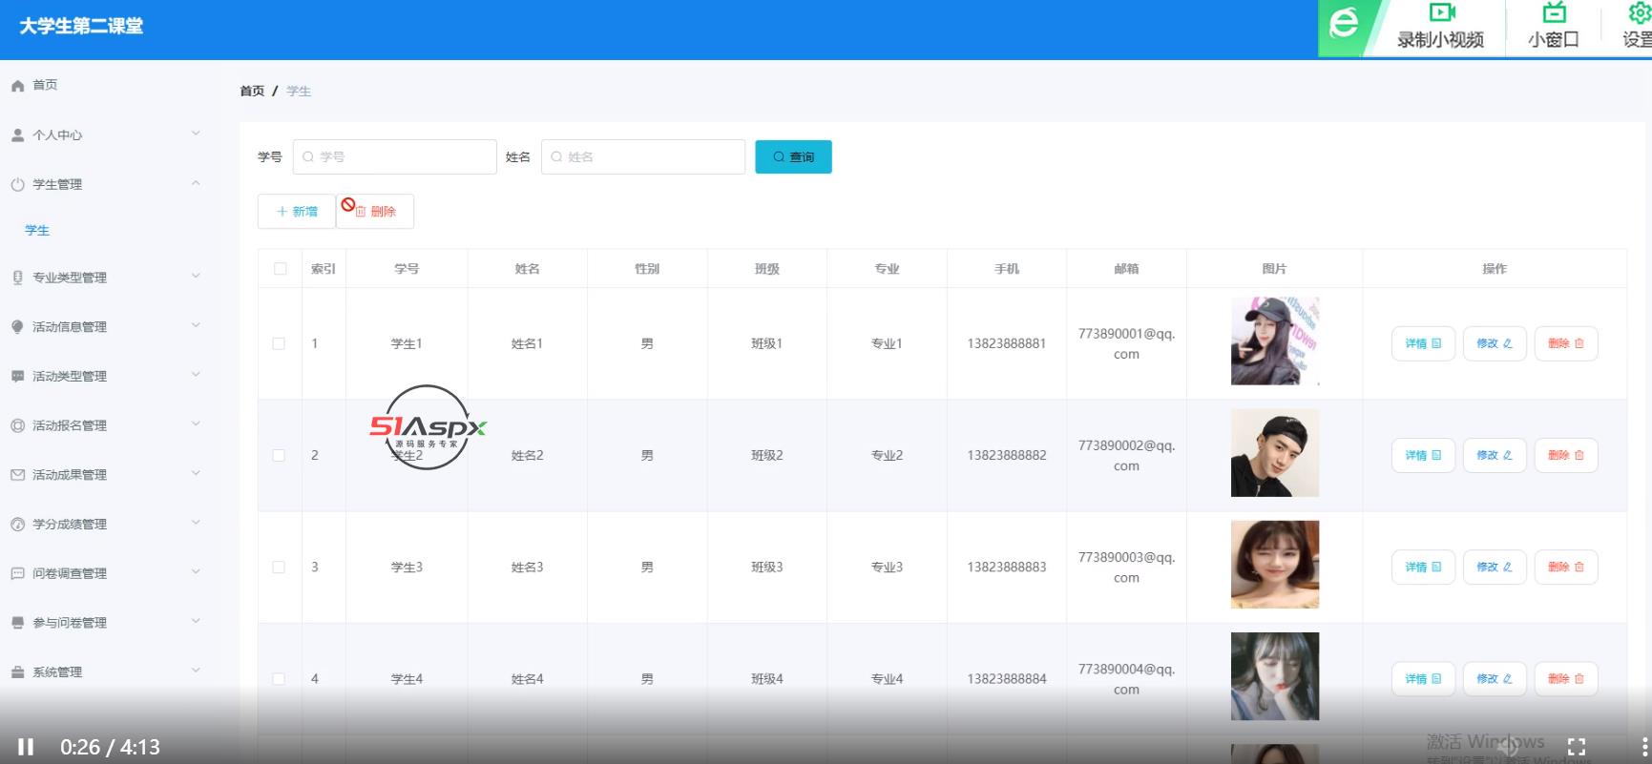Expand the 问卷调查管理 chevron
Screen dimensions: 1652x764
tap(196, 572)
